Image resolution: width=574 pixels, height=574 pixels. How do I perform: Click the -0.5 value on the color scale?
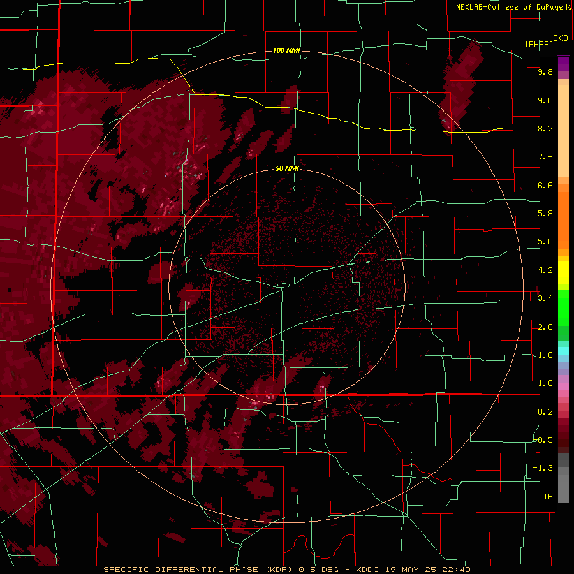point(543,440)
